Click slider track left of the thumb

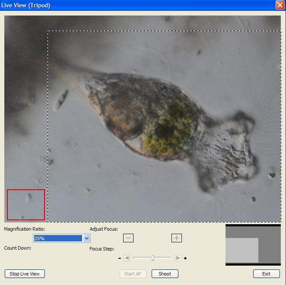click(142, 258)
